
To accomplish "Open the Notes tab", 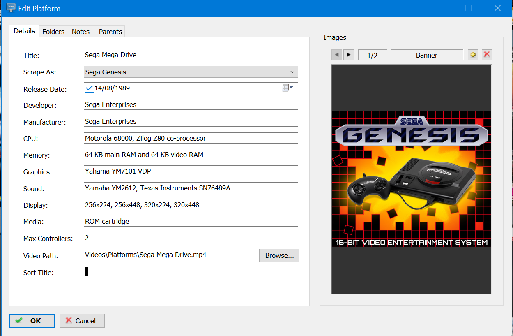I will 81,32.
